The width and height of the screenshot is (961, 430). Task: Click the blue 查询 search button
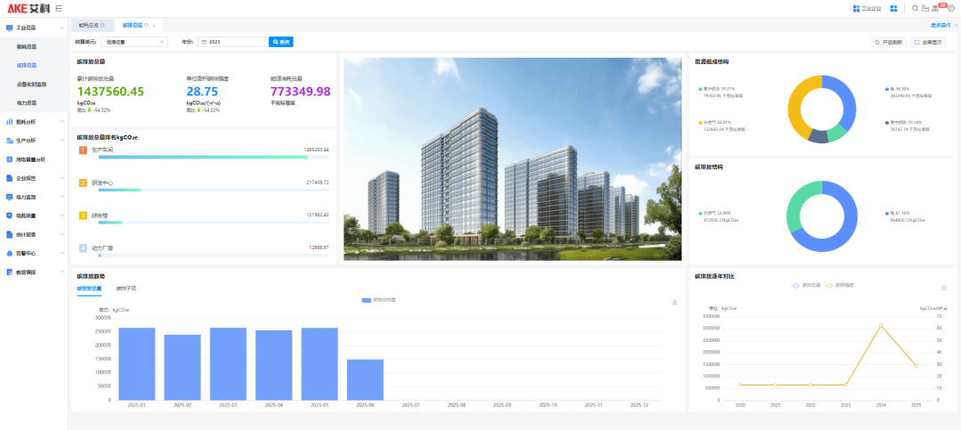pyautogui.click(x=281, y=42)
